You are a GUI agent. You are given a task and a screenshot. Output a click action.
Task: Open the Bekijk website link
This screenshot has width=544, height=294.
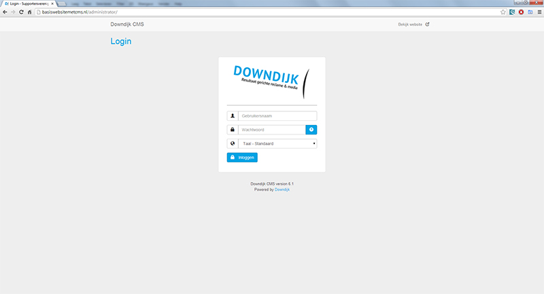(410, 24)
